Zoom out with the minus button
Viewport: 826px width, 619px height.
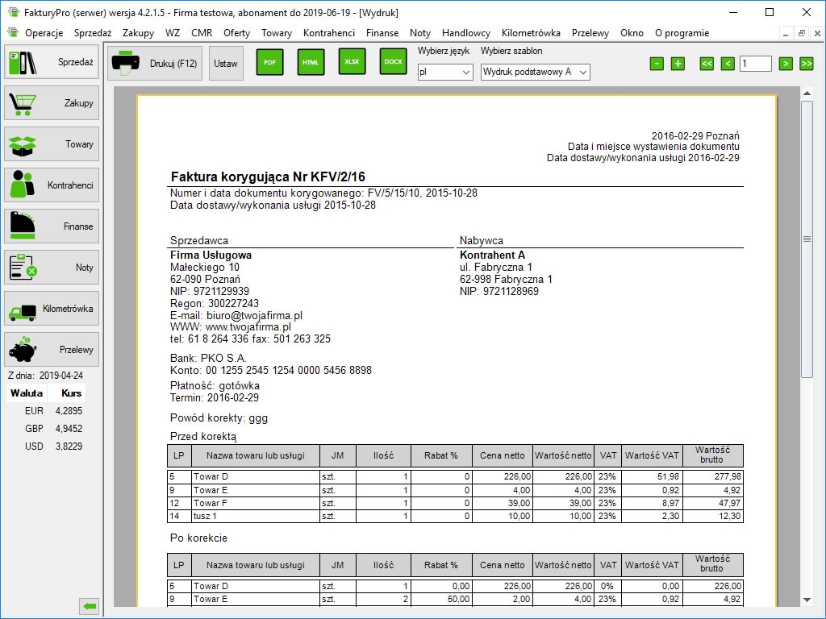point(657,64)
